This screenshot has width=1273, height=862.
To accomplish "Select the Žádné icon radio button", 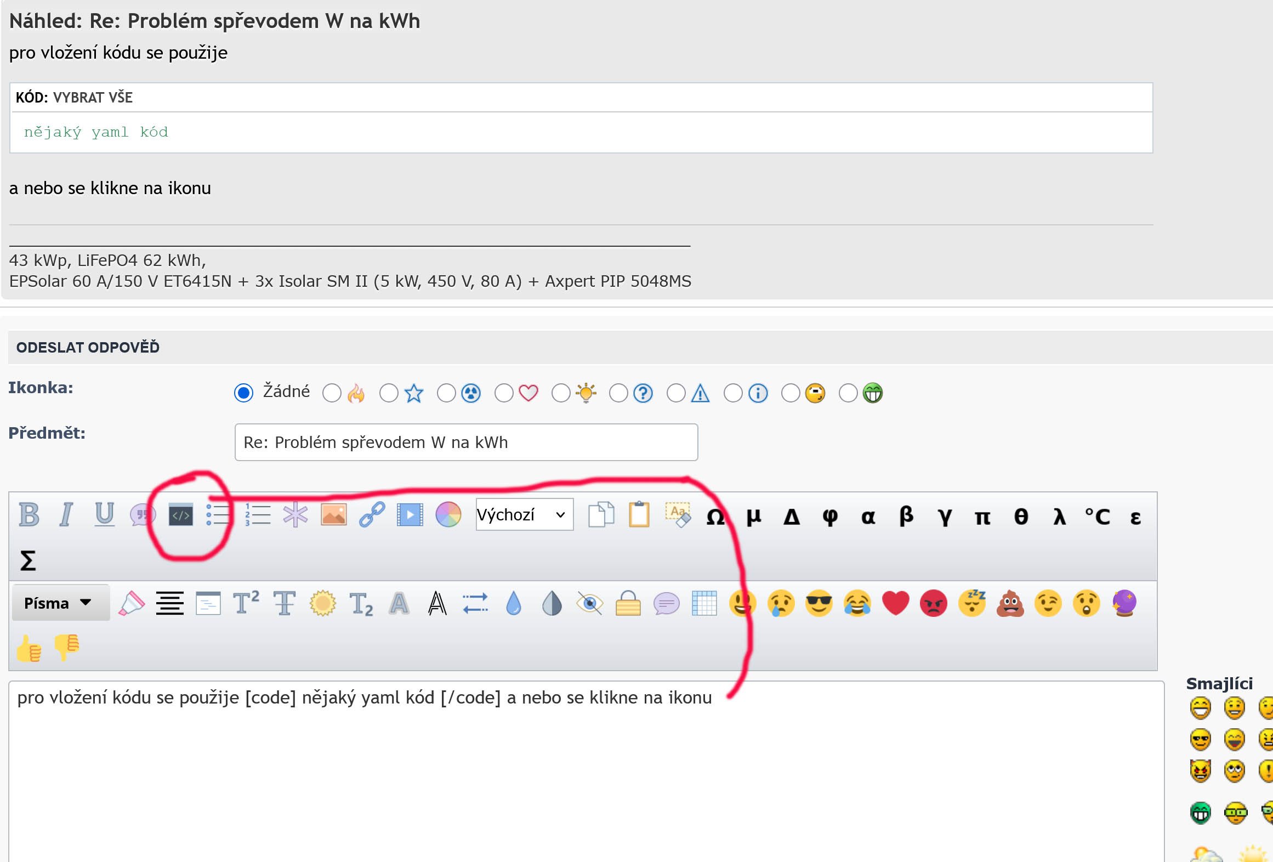I will 243,393.
